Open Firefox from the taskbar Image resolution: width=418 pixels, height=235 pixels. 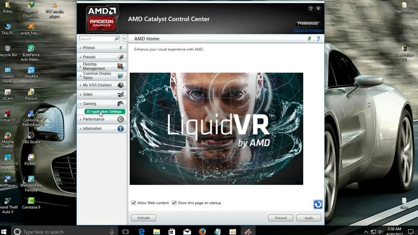point(202,231)
